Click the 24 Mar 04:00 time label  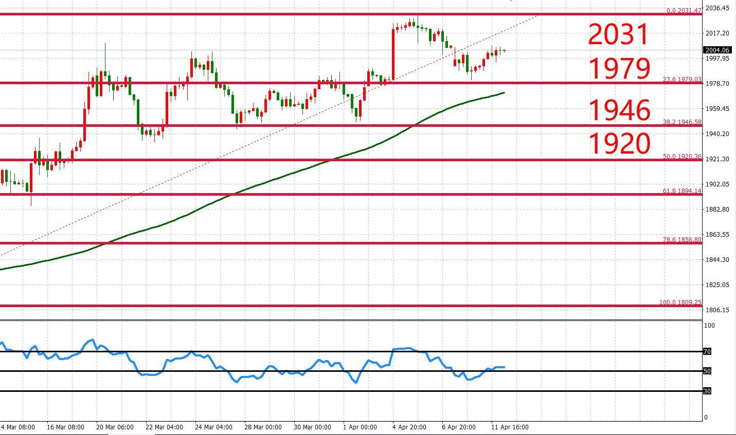click(214, 427)
